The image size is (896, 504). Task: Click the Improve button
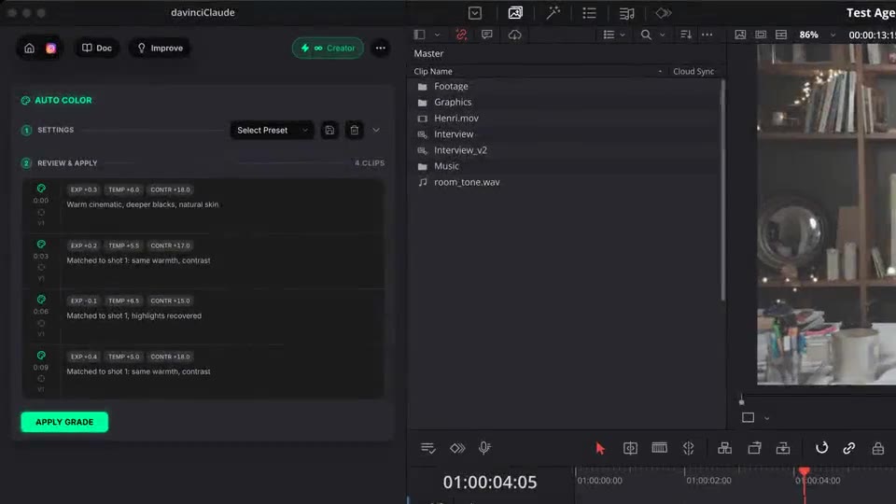[160, 48]
